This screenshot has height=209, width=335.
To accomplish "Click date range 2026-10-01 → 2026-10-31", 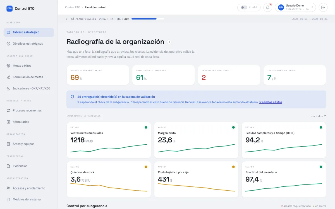I will pos(310,19).
